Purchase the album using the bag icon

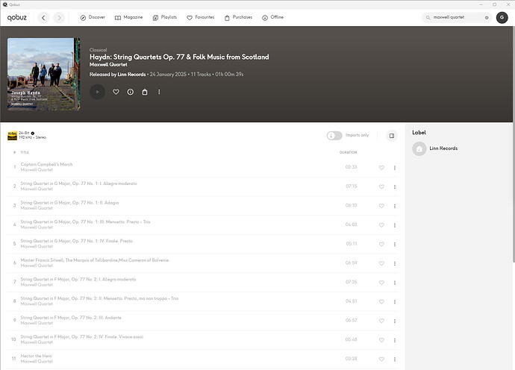pos(145,92)
